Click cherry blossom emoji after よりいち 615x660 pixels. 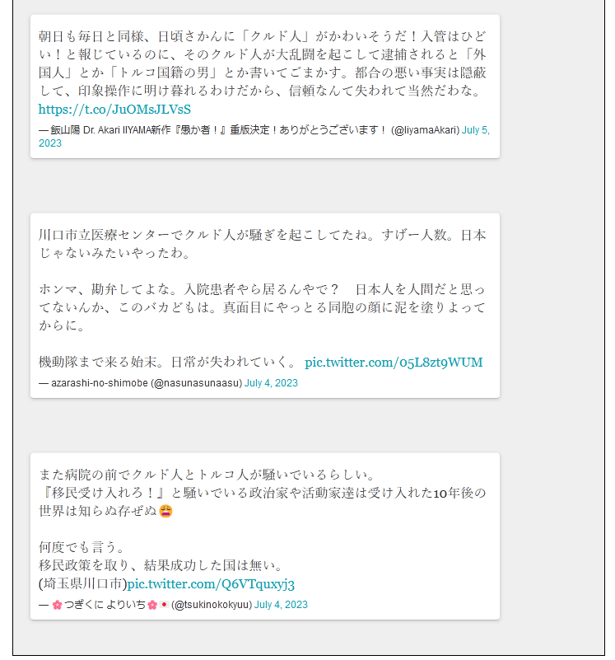[x=152, y=605]
